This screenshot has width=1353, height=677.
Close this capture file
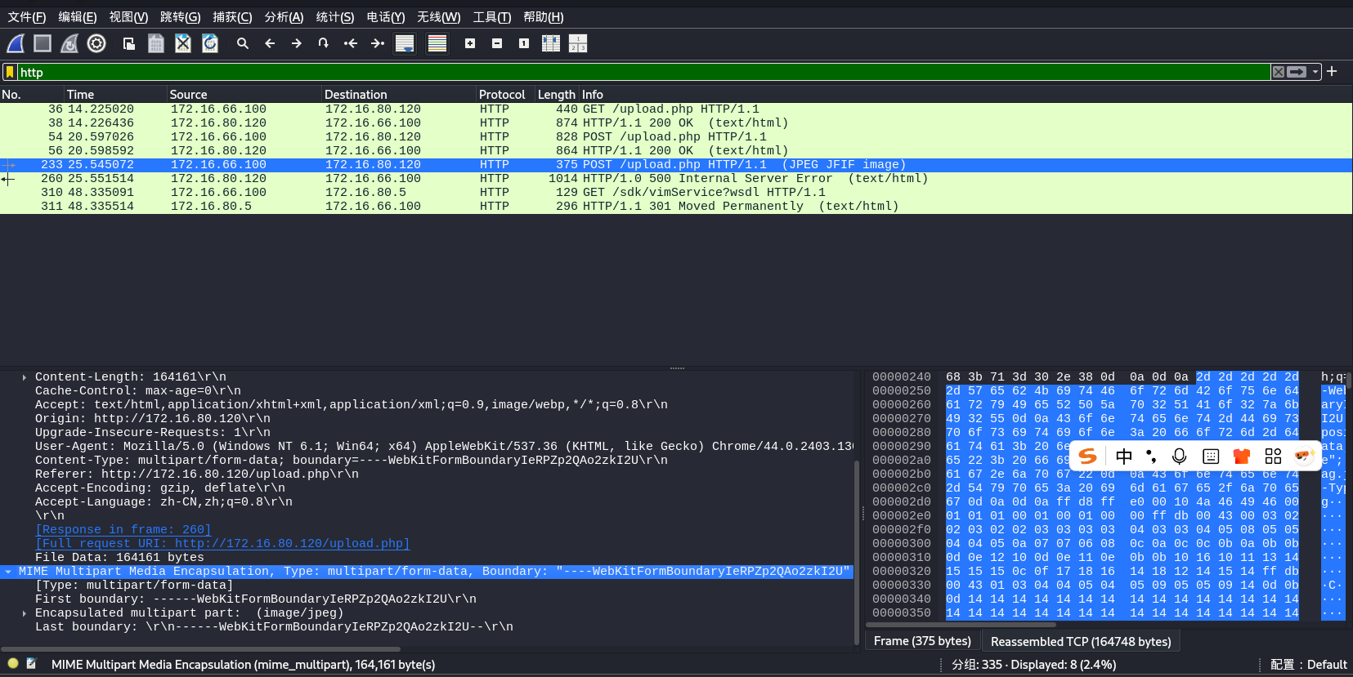tap(183, 43)
